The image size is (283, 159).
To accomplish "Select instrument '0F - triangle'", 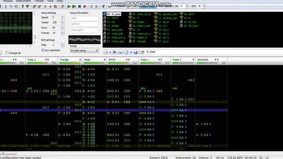I will tap(139, 42).
